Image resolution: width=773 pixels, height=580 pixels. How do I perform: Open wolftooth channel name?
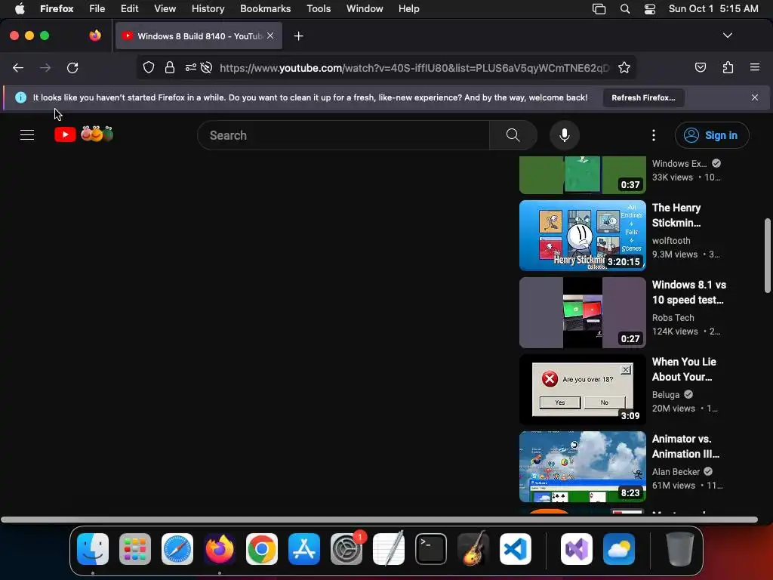coord(671,241)
